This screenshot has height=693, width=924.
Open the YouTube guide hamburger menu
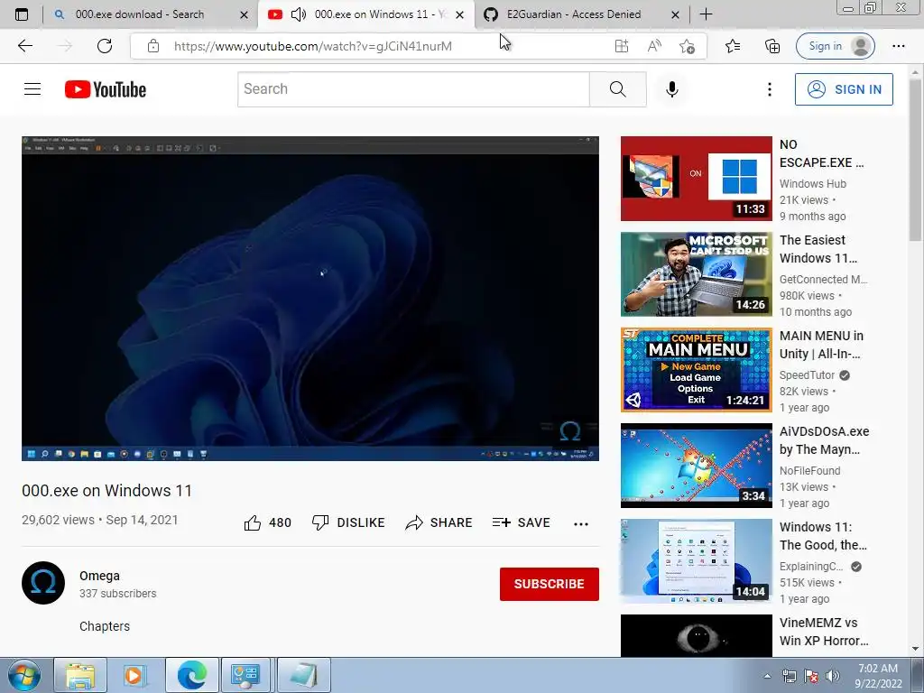(32, 89)
